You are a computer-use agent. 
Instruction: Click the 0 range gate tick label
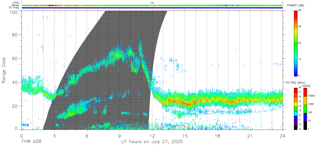16,129
